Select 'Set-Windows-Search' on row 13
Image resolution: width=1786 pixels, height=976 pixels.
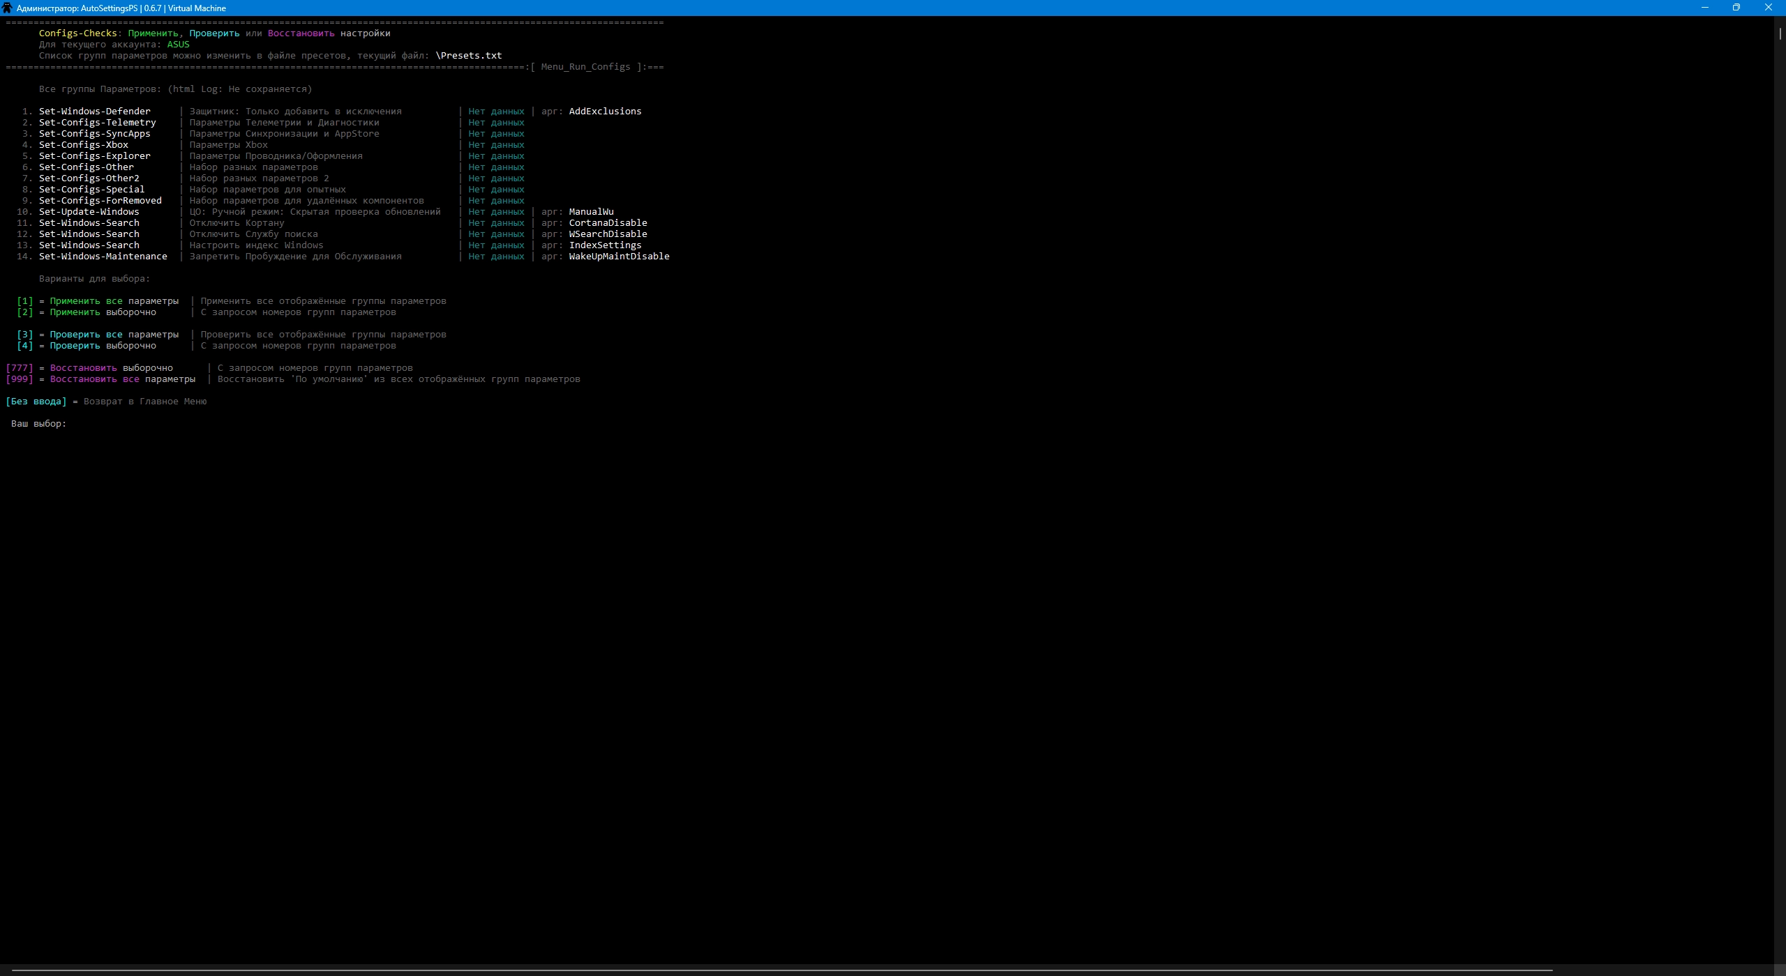tap(89, 245)
